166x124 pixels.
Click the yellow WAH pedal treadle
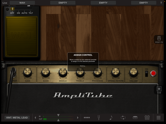click(22, 36)
